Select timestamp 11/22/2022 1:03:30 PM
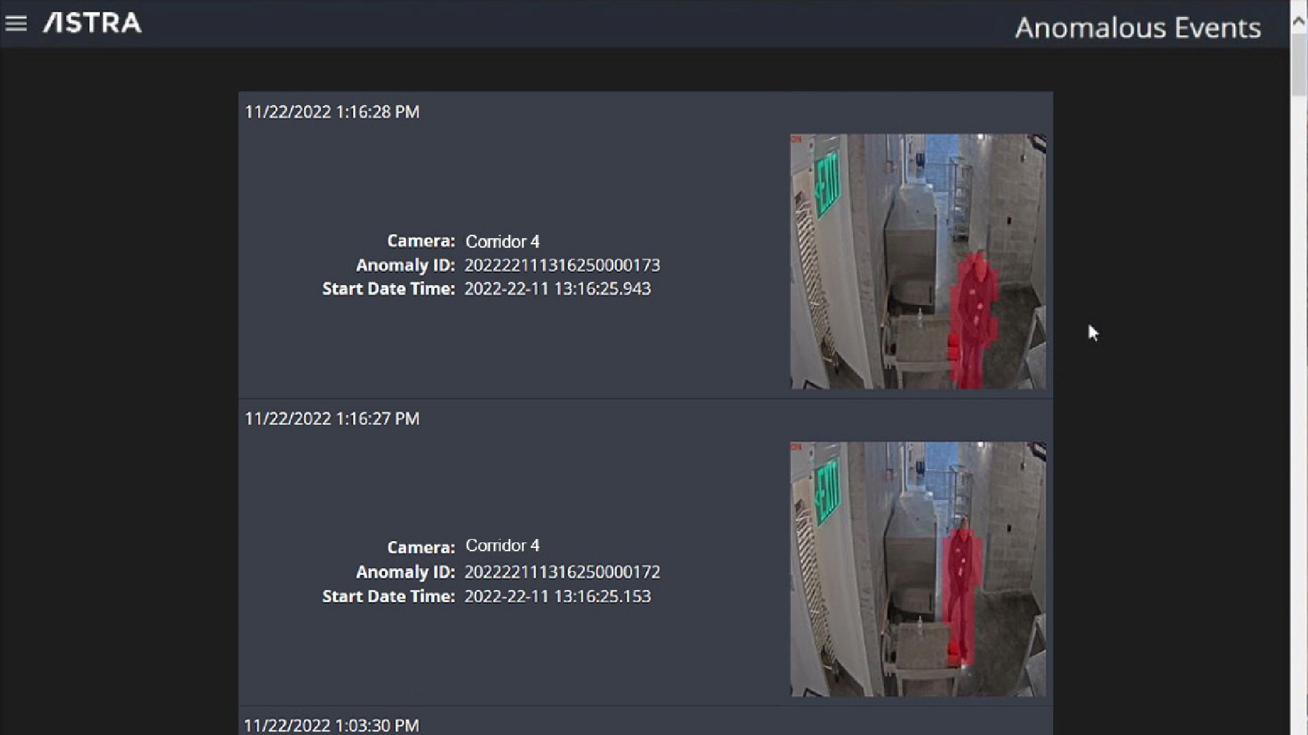Screen dimensions: 1308x735 (x=332, y=725)
